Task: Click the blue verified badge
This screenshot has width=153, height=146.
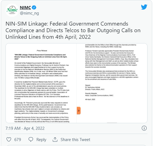Action: coord(34,7)
